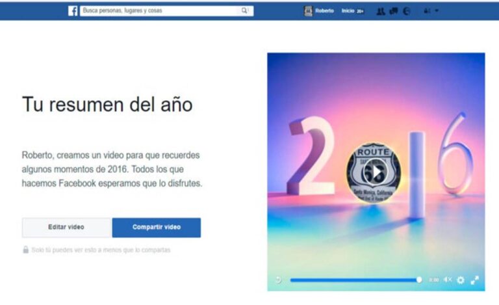
Task: Click the search magnifier icon
Action: click(x=245, y=11)
